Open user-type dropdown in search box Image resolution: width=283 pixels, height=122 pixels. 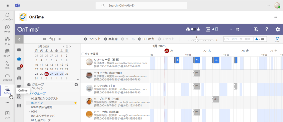click(258, 39)
